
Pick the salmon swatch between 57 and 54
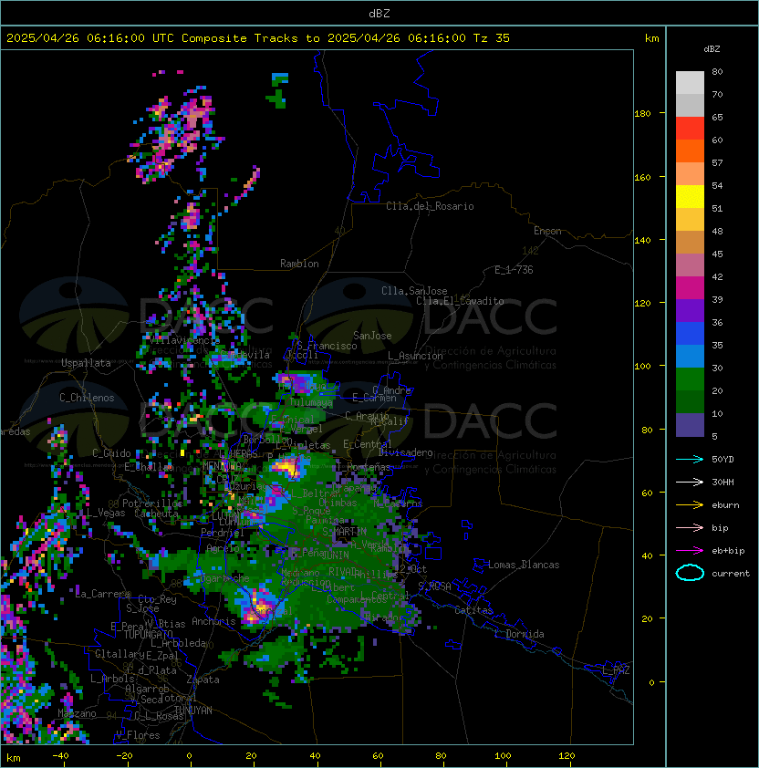click(x=690, y=174)
